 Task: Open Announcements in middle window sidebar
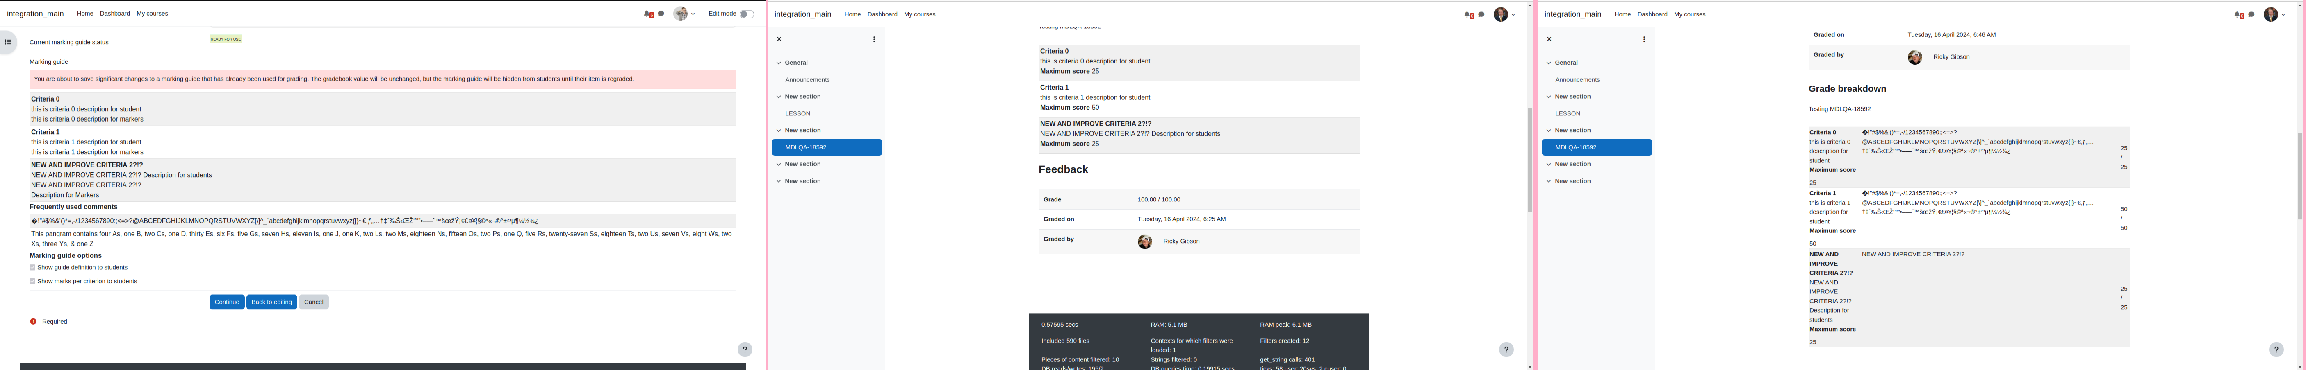click(x=807, y=79)
